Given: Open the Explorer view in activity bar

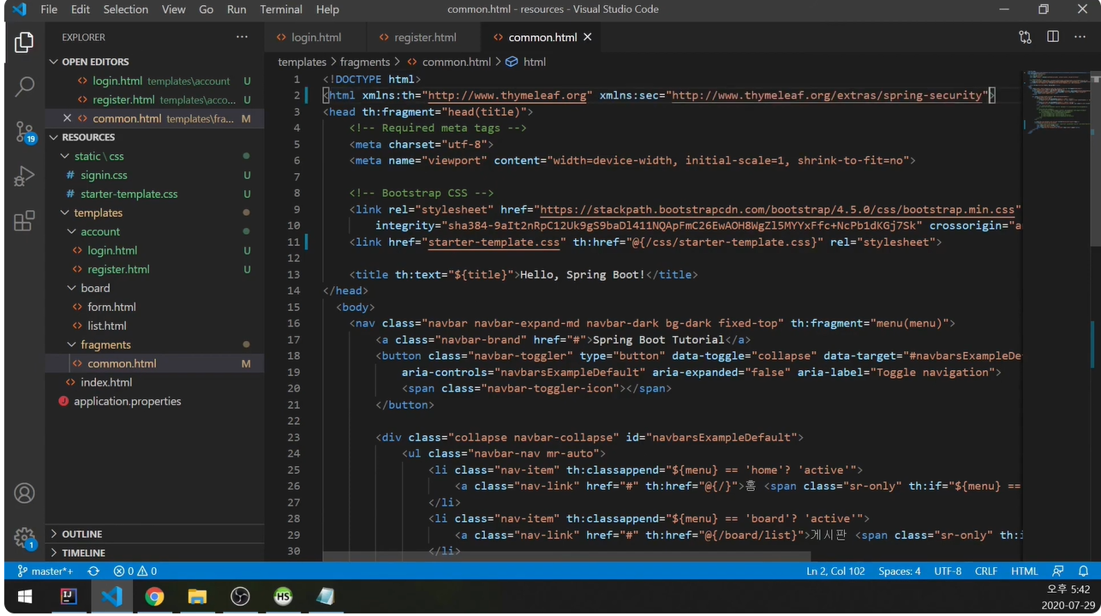Looking at the screenshot, I should pos(25,42).
